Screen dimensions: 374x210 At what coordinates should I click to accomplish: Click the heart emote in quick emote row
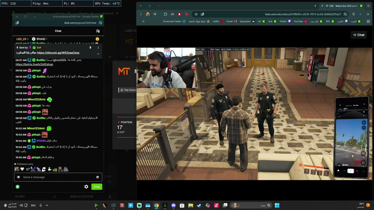pyautogui.click(x=22, y=169)
